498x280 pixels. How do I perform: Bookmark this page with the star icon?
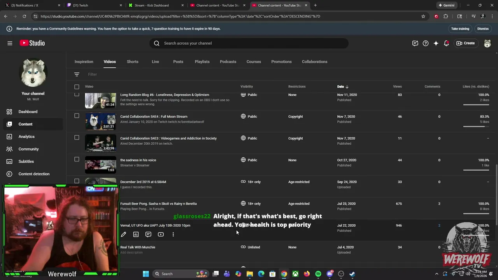point(423,16)
